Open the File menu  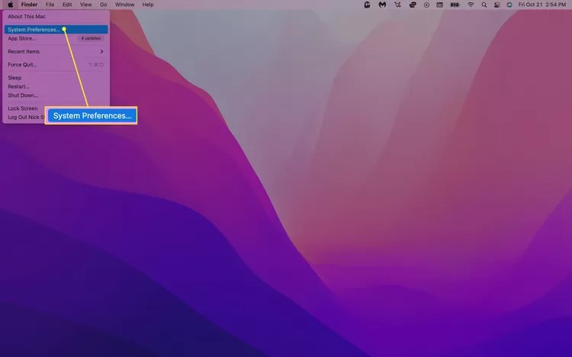pos(50,5)
